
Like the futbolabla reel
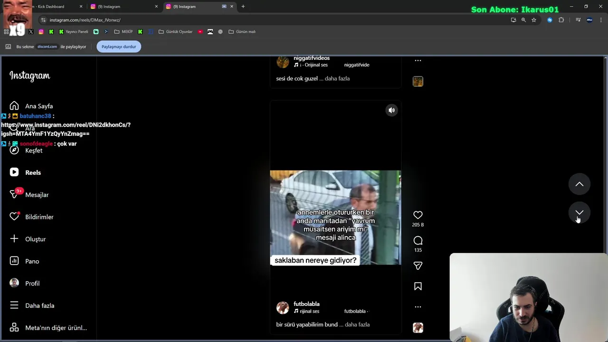(x=418, y=215)
